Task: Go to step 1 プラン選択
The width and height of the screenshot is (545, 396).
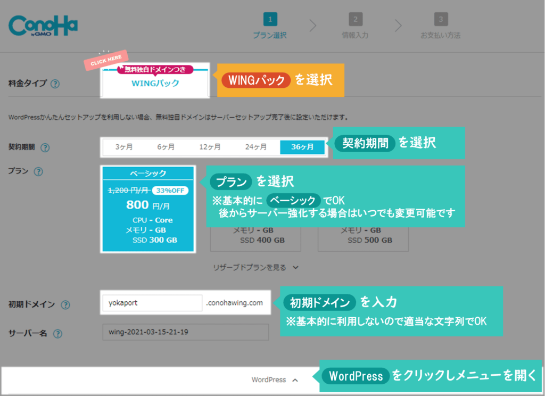Action: point(270,26)
